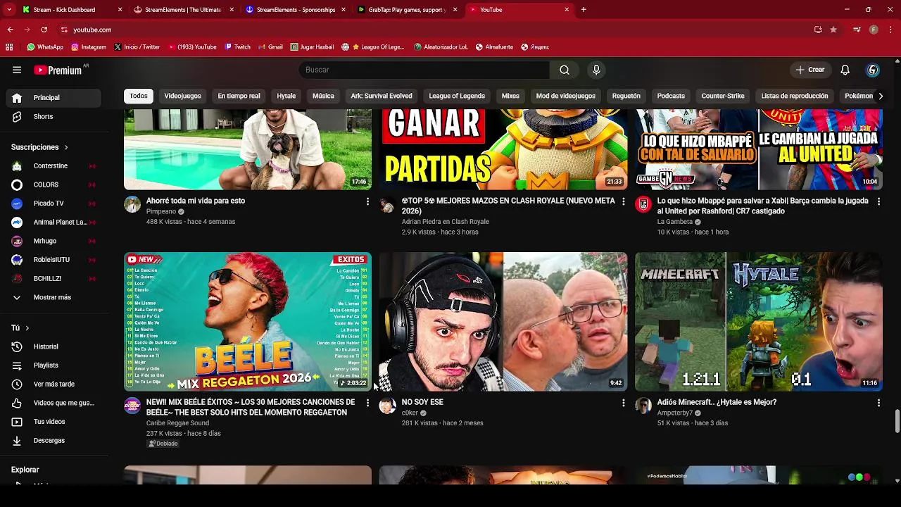Viewport: 901px width, 507px height.
Task: Open Gmail bookmark
Action: (270, 47)
